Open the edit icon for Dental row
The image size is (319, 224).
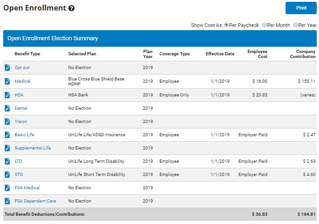coord(7,108)
